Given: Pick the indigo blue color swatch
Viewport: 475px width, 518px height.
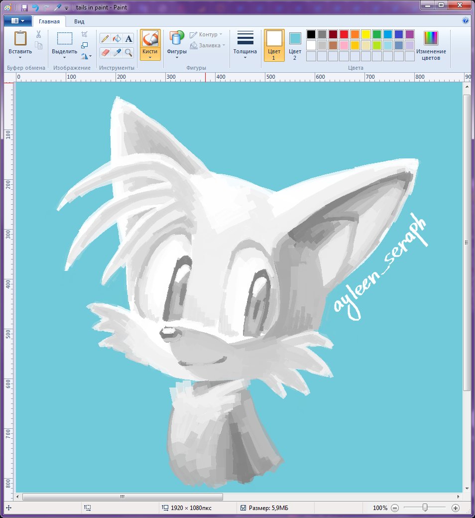Looking at the screenshot, I should 399,34.
